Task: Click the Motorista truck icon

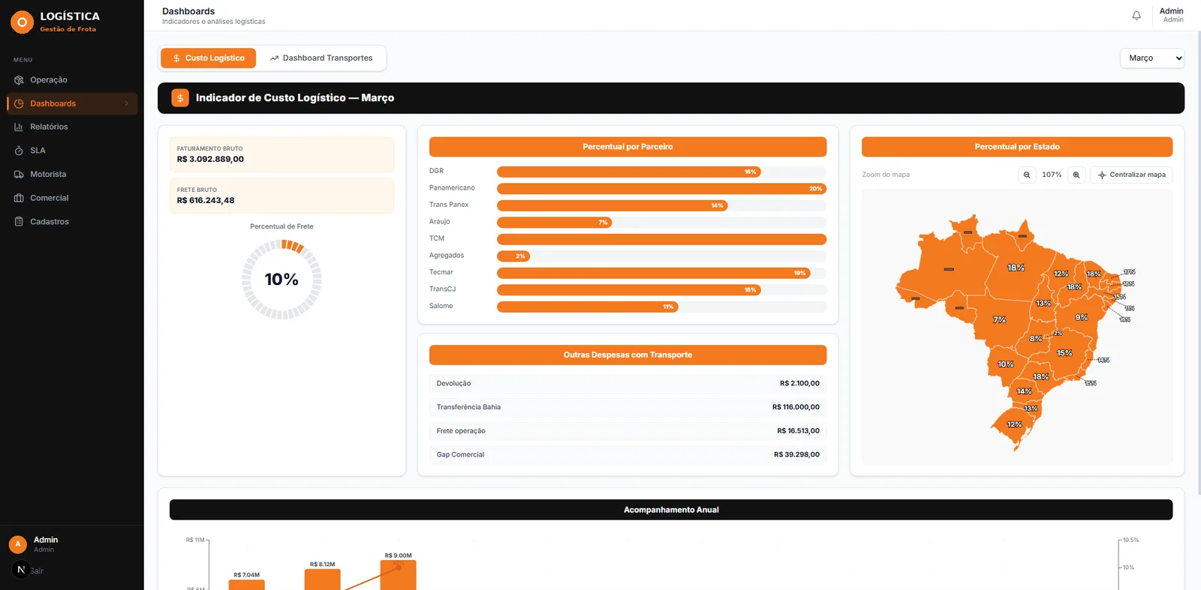Action: pos(19,175)
